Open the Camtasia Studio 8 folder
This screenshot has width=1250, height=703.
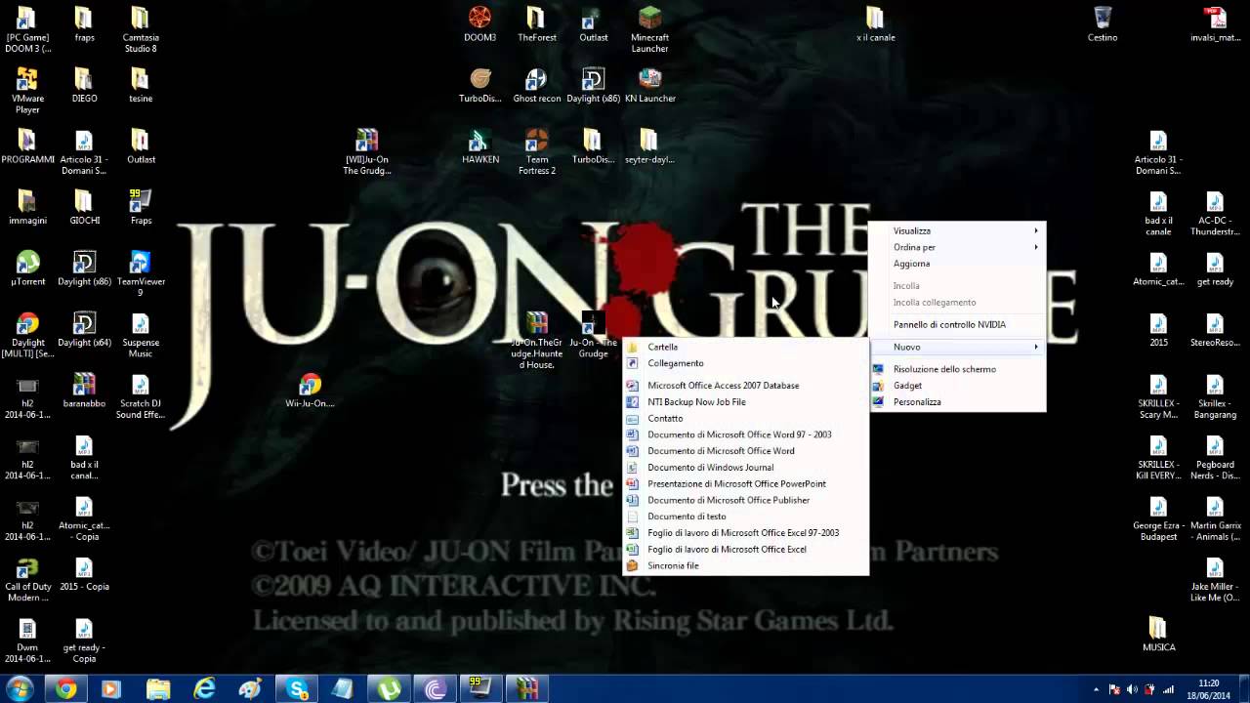pyautogui.click(x=141, y=29)
